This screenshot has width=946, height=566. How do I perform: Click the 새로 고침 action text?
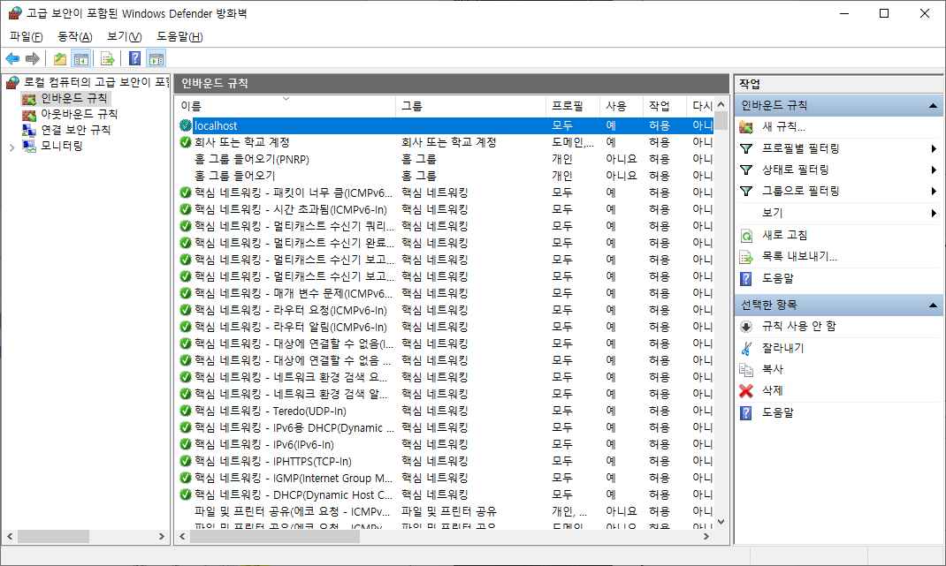[784, 236]
